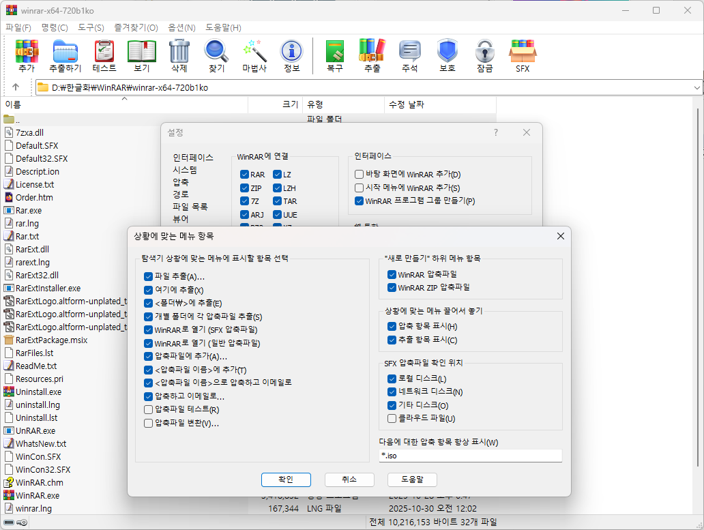The width and height of the screenshot is (704, 530).
Task: Click the 확인 button
Action: click(286, 480)
